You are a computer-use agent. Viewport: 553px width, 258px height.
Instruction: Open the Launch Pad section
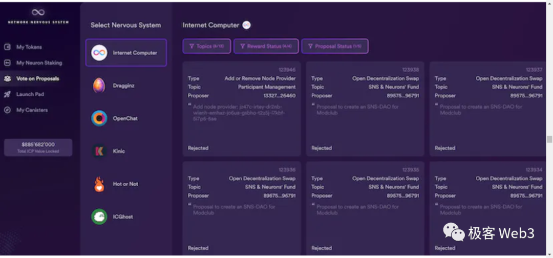tap(30, 94)
